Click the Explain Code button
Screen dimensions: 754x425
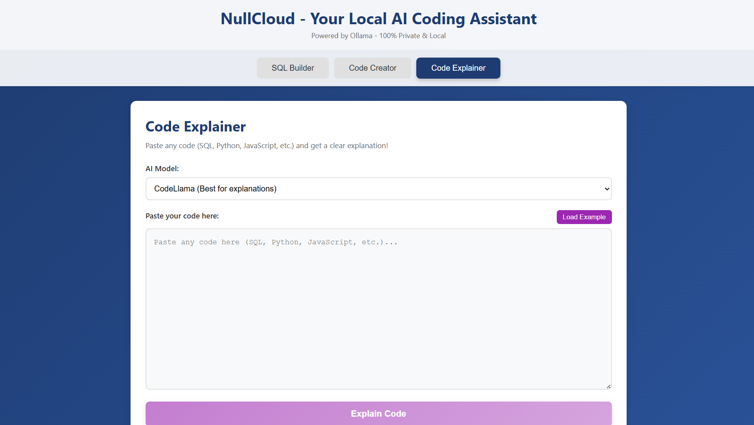pyautogui.click(x=379, y=413)
